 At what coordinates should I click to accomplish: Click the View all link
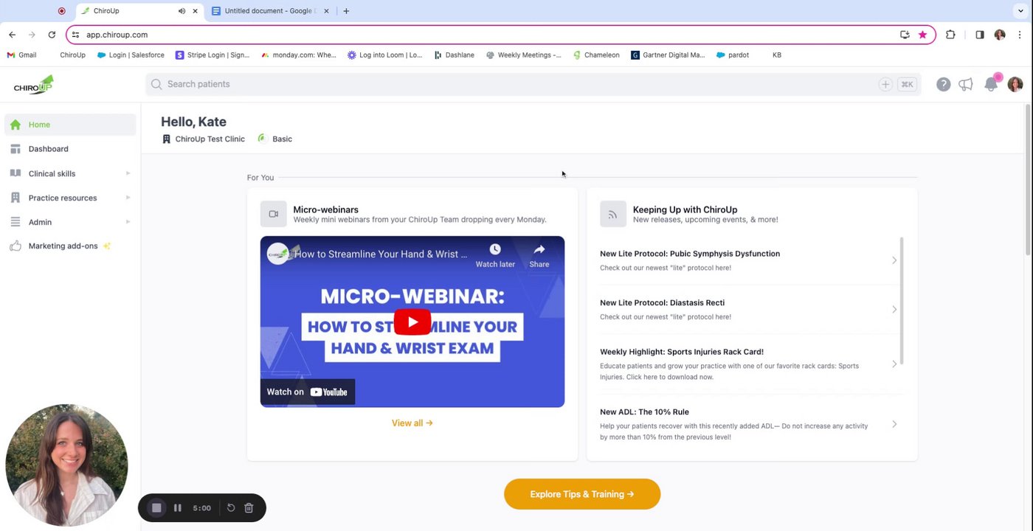(412, 423)
